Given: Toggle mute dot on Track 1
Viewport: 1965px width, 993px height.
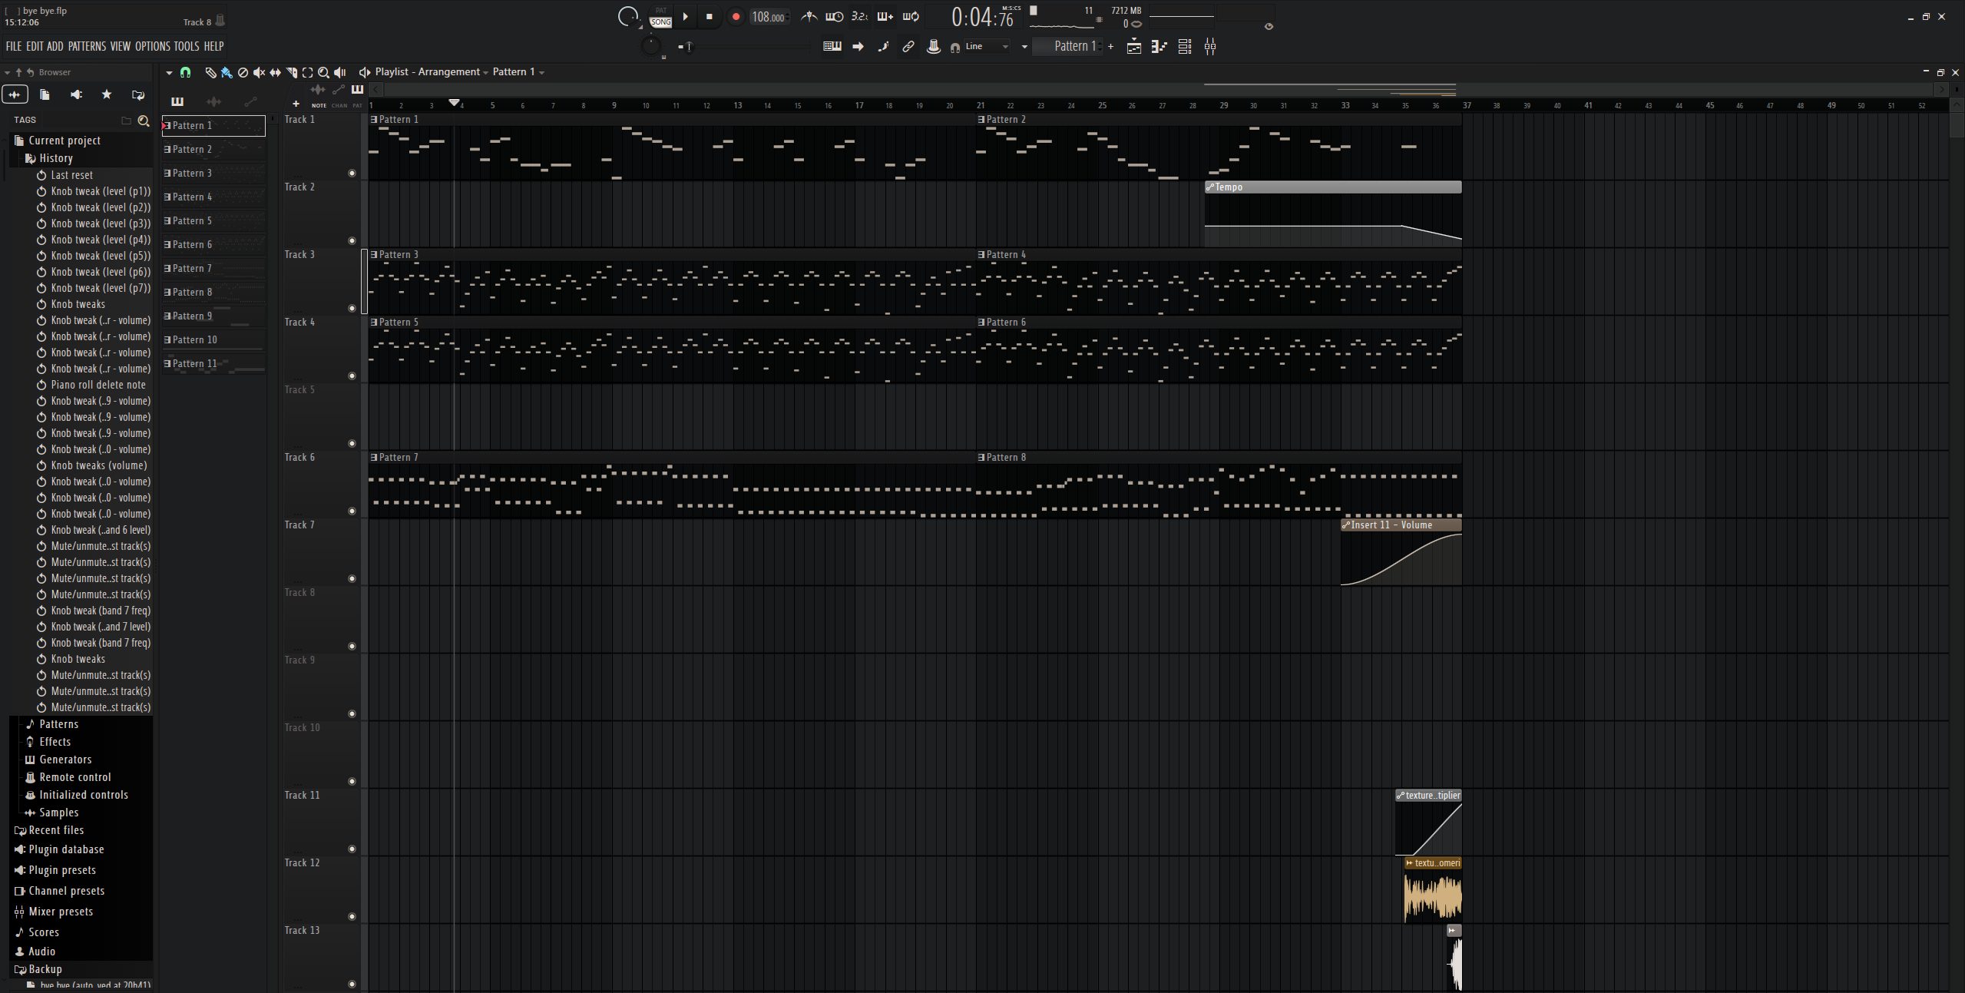Looking at the screenshot, I should pyautogui.click(x=352, y=173).
